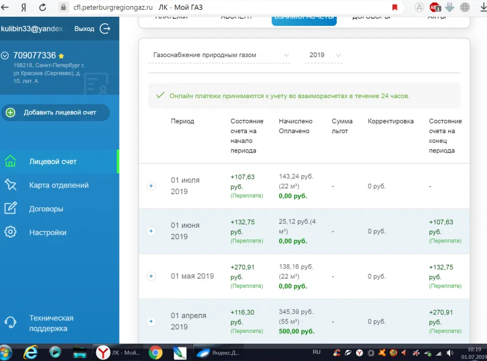Click Добавить лицевой счет button
The height and width of the screenshot is (361, 487).
(55, 113)
